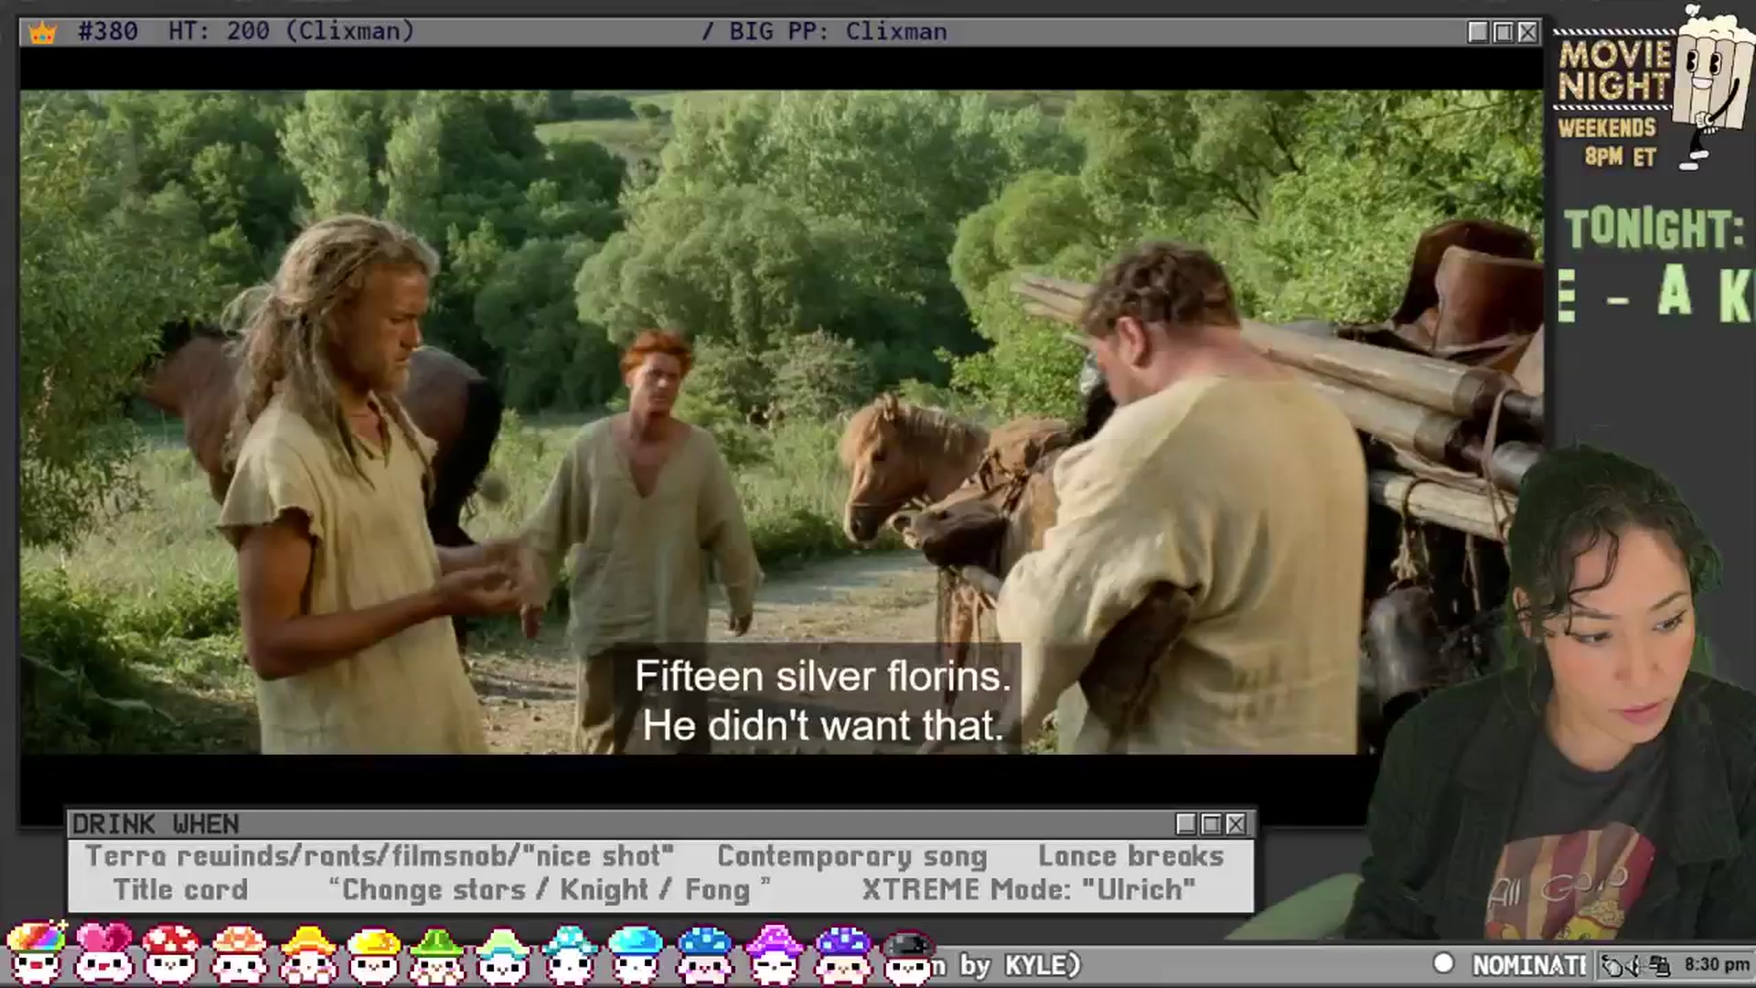Click the WEEKENDS 8PM ET schedule text
Screen dimensions: 1756x988
(1608, 142)
